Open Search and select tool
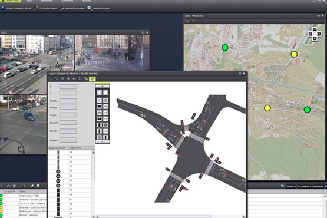This screenshot has width=327, height=218. 99,8
